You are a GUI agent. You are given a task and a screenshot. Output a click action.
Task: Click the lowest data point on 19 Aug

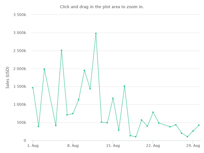pos(136,137)
